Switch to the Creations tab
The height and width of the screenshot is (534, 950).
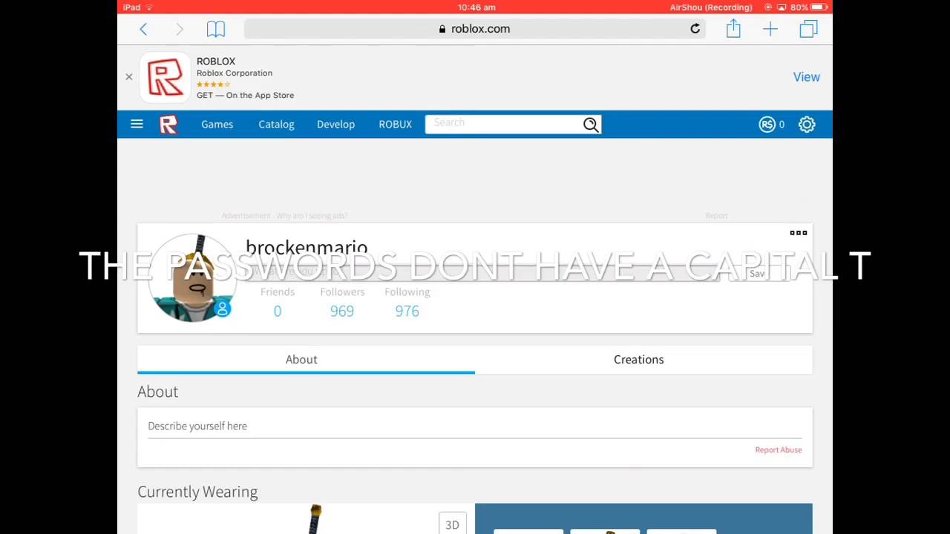point(643,360)
